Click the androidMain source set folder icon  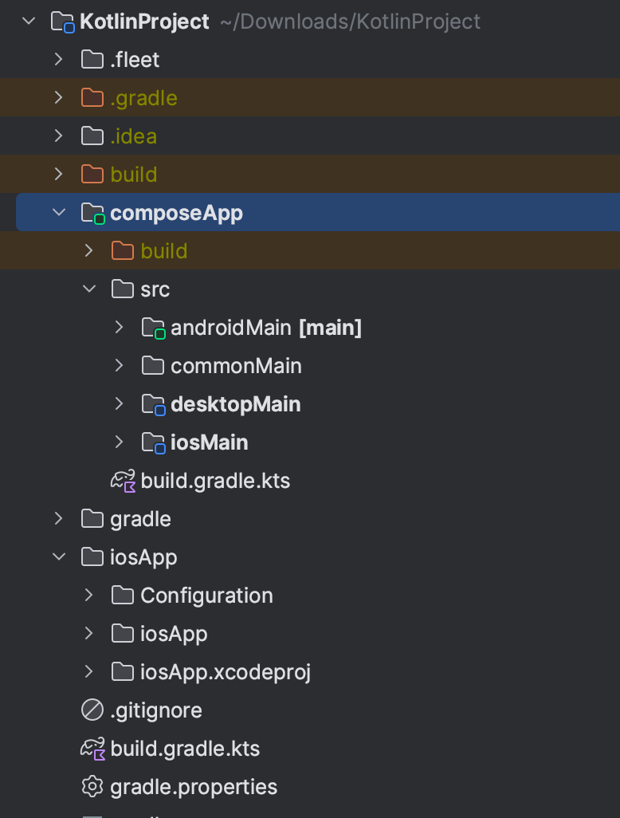(x=152, y=328)
